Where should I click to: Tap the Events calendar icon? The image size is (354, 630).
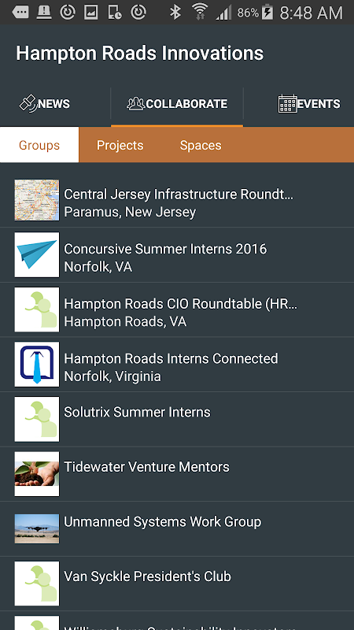point(288,104)
